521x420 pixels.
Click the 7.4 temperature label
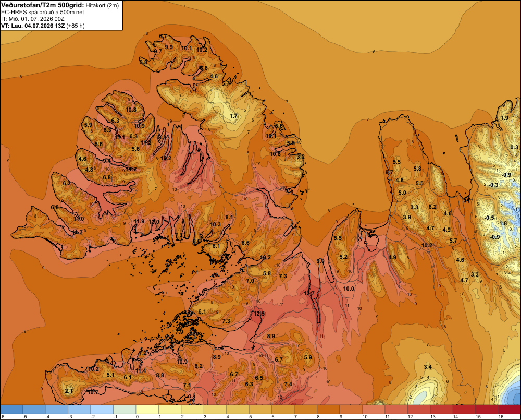click(x=288, y=384)
